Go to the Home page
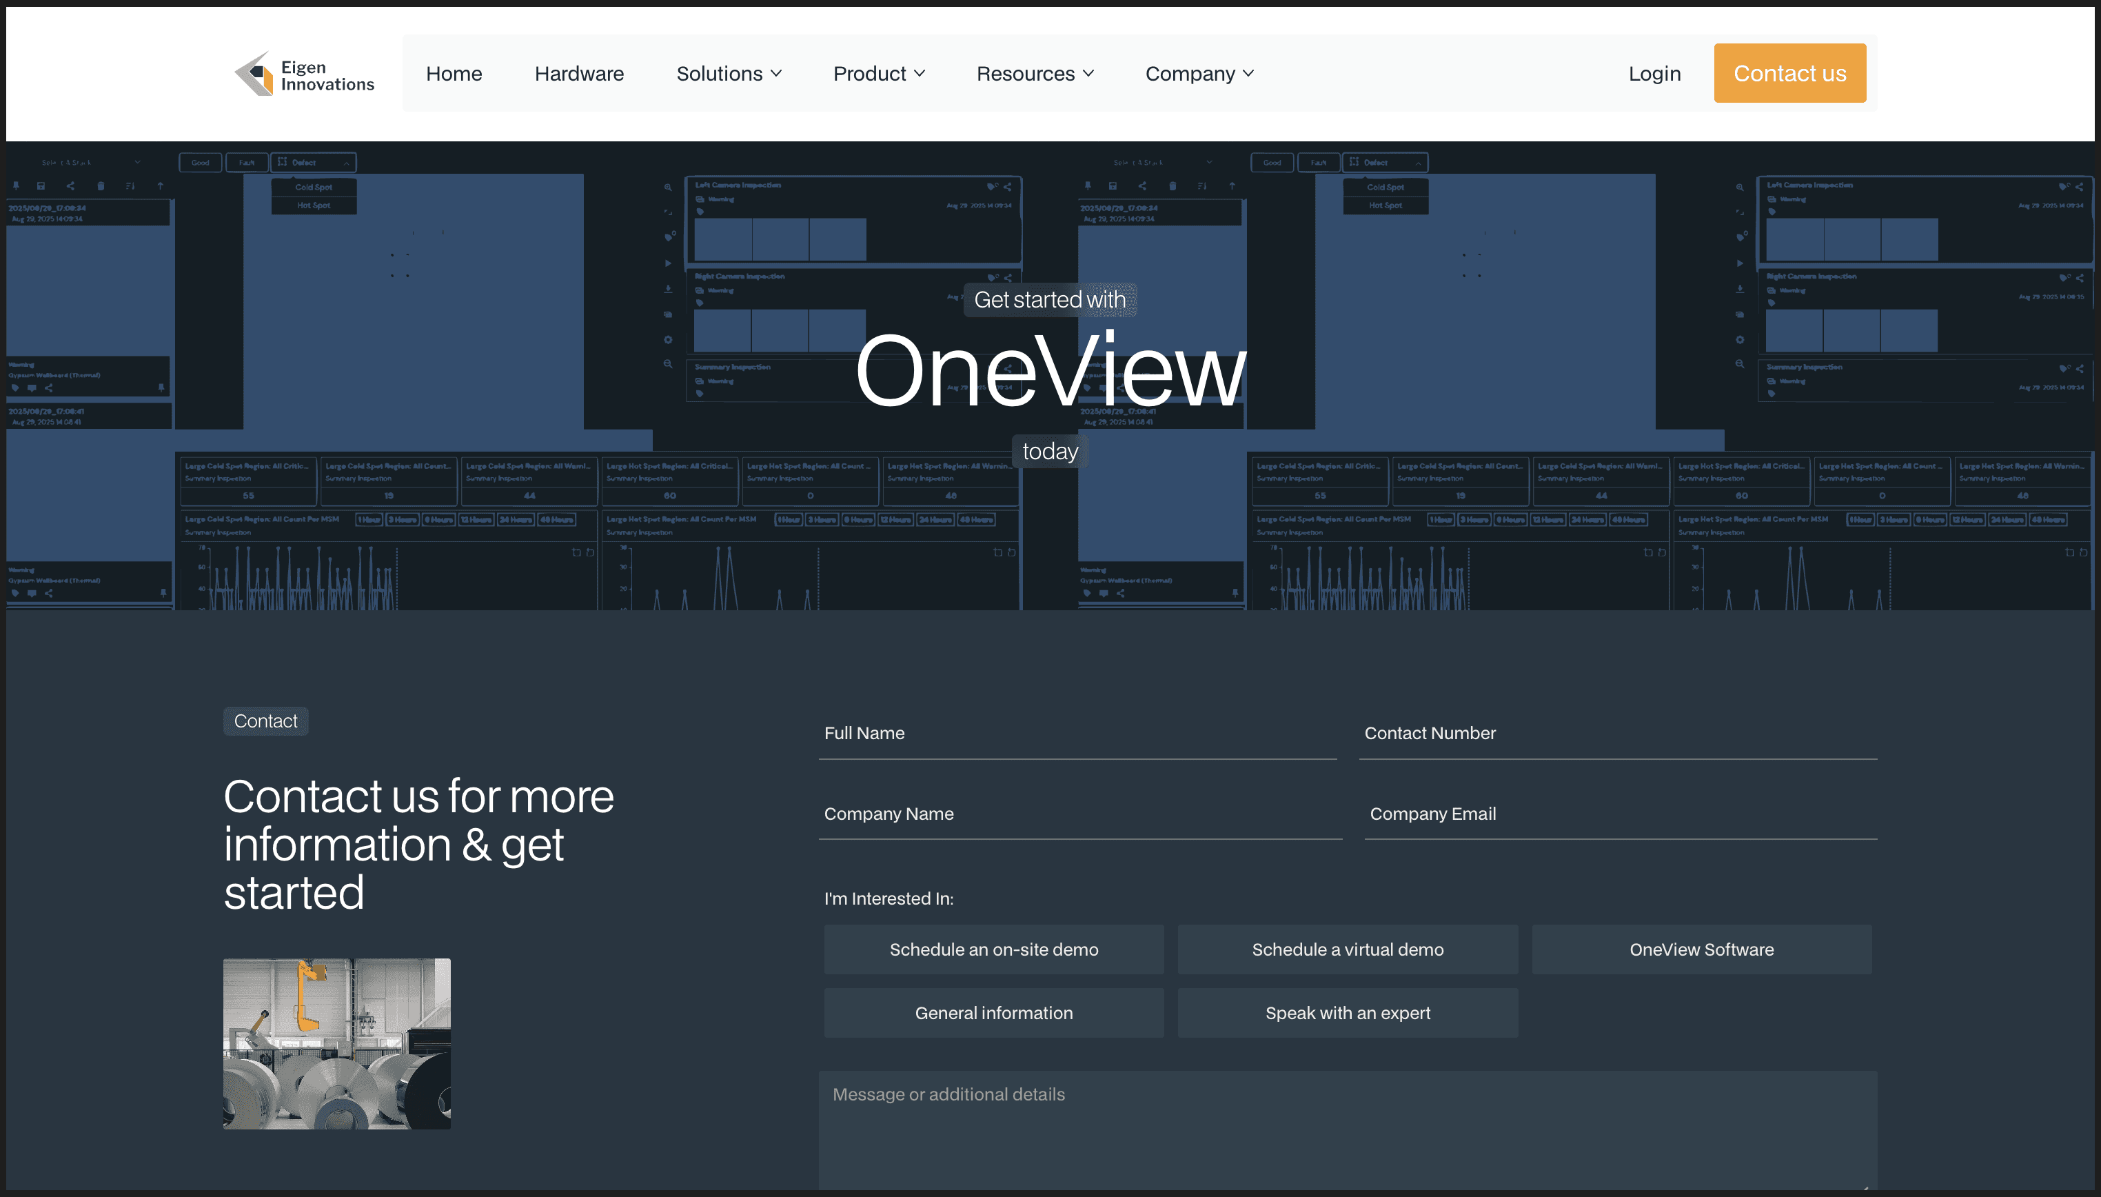The height and width of the screenshot is (1197, 2101). click(x=454, y=74)
